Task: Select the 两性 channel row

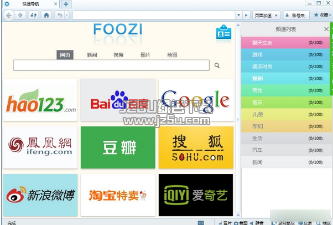Action: coord(285,90)
